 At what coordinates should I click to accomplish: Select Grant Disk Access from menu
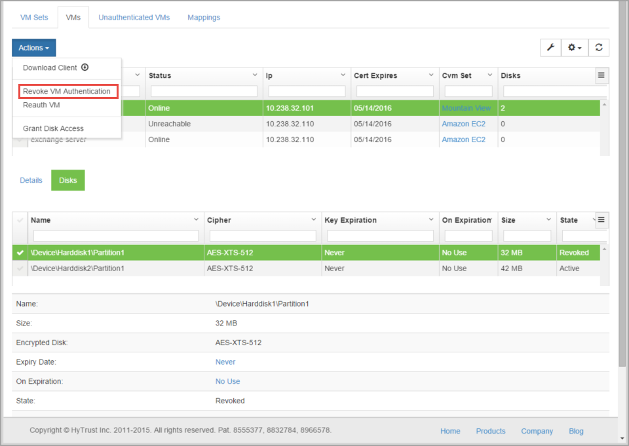click(53, 128)
